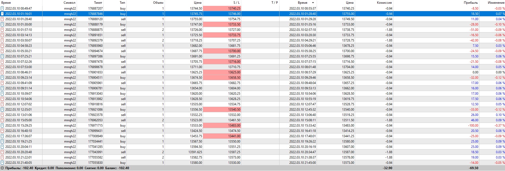Viewport: 505px width, 171px height.
Task: Select the order icon for row 10:54:06
Action: click(2, 99)
